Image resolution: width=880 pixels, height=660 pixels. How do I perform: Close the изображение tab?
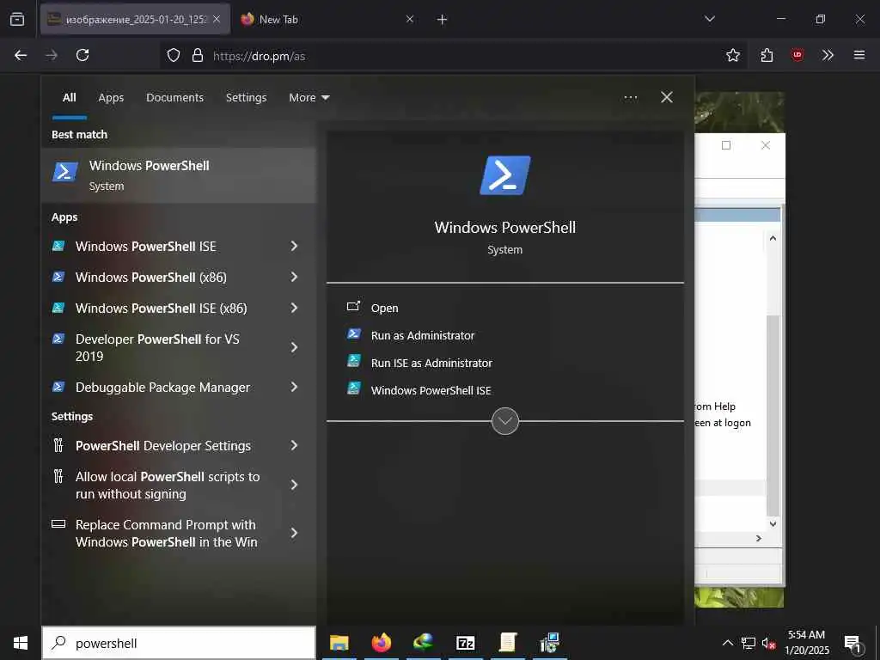[x=217, y=20]
